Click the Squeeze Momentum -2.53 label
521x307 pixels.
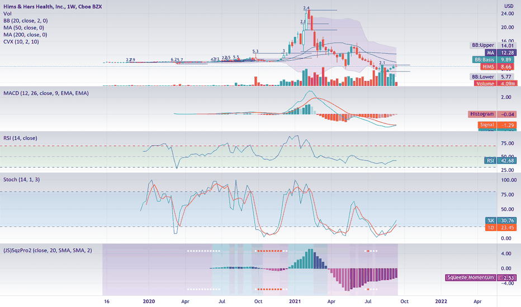pyautogui.click(x=481, y=277)
